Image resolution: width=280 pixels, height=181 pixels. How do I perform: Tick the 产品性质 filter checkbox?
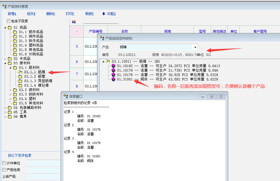coord(4,170)
